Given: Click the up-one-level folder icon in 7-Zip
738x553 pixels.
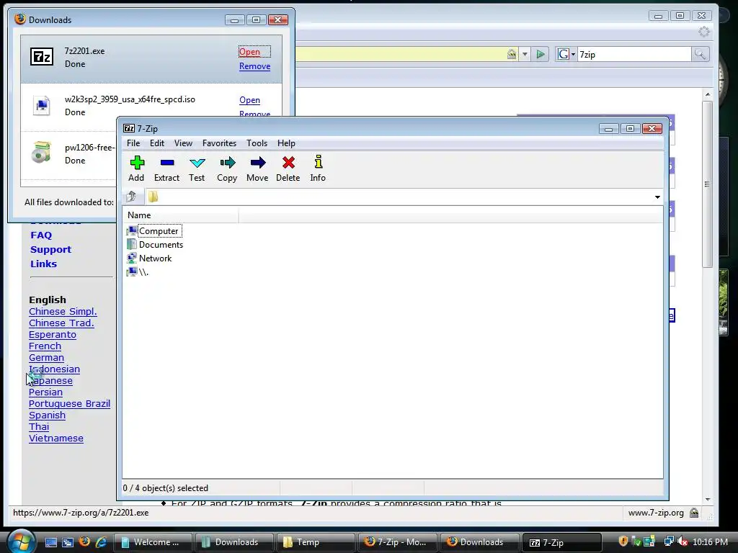Looking at the screenshot, I should point(131,197).
